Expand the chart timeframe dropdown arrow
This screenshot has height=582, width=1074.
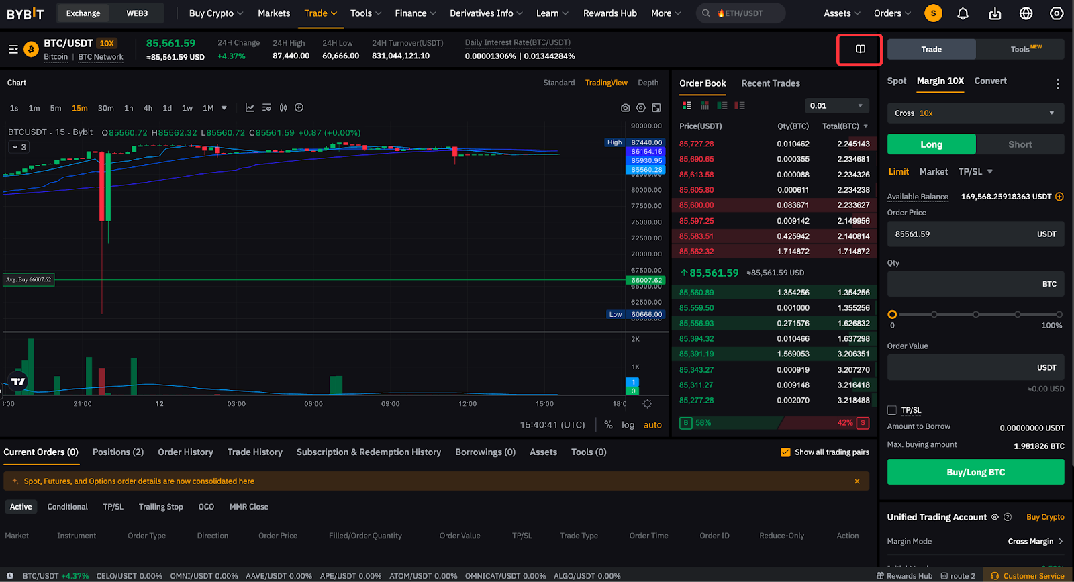click(224, 108)
